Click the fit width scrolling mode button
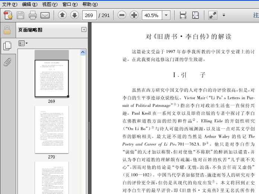259x194 pixels. click(x=183, y=15)
